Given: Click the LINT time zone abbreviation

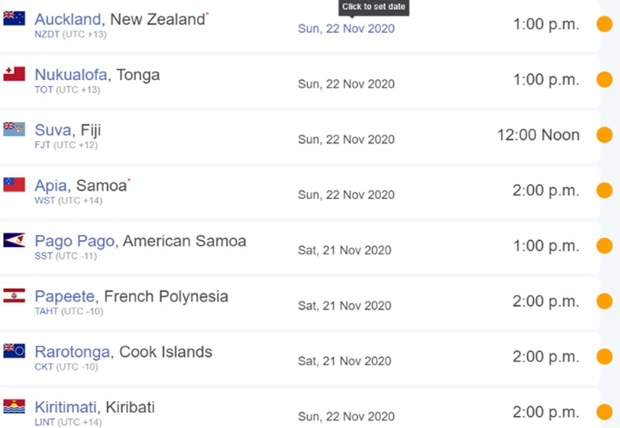Looking at the screenshot, I should [44, 422].
